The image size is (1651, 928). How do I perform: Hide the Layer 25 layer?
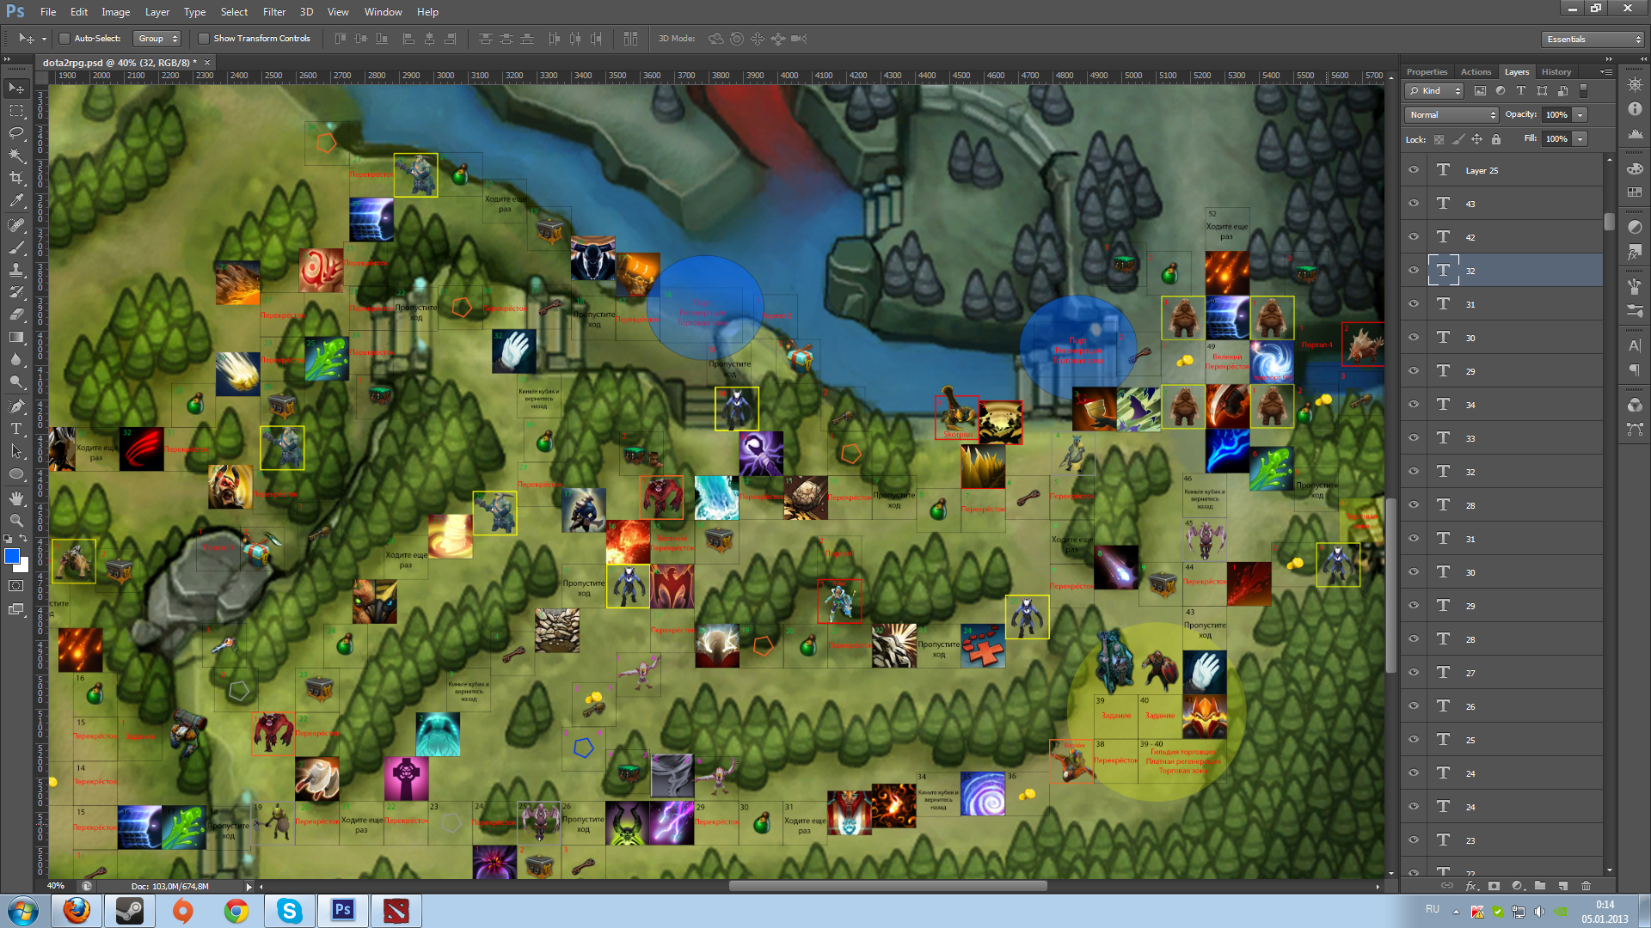point(1414,170)
